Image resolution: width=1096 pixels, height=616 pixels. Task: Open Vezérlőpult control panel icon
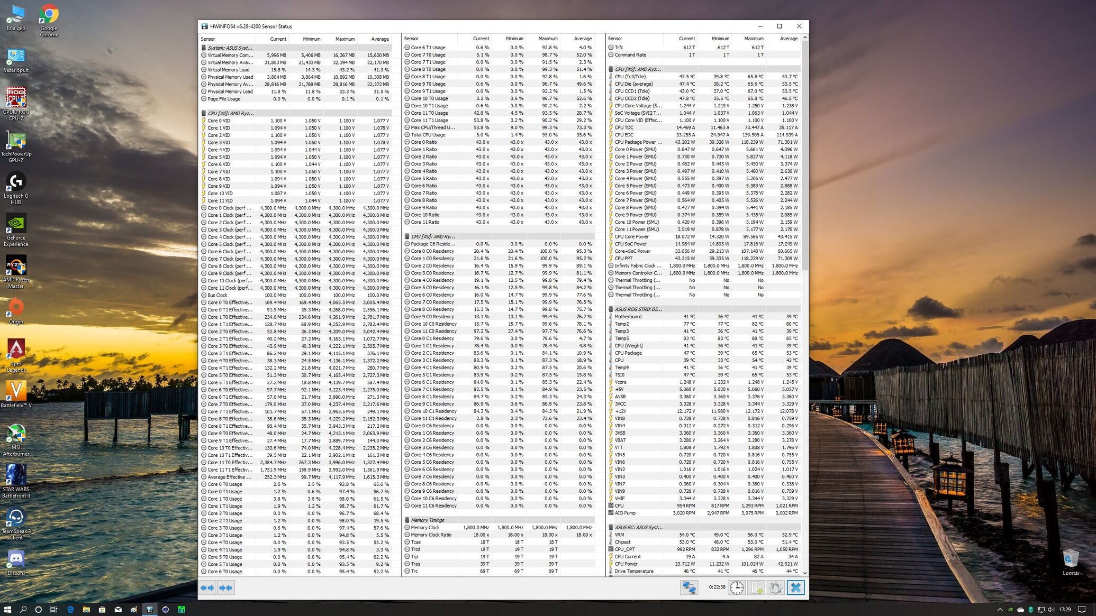click(x=16, y=59)
